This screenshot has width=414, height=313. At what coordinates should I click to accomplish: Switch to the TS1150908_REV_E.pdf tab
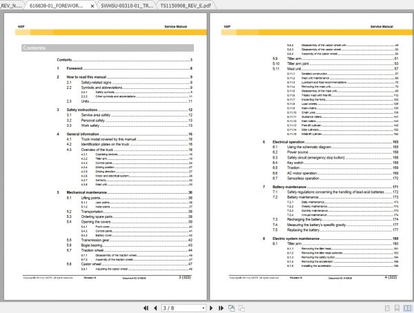186,6
